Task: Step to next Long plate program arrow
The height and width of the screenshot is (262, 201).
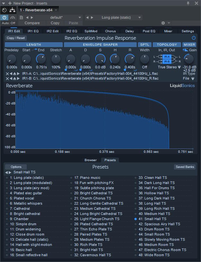Action: (92, 17)
